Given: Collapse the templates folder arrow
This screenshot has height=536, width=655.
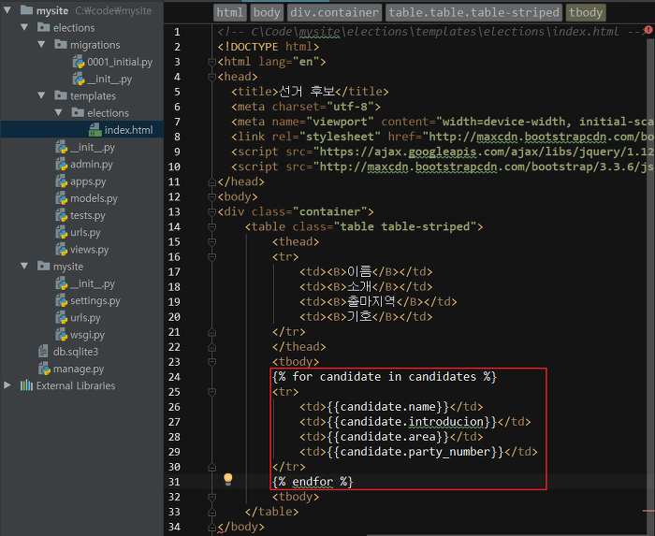Looking at the screenshot, I should 41,95.
